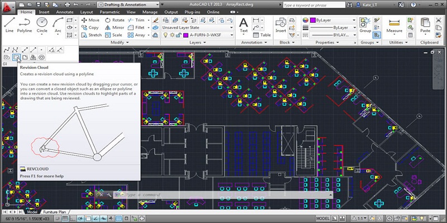447x223 pixels.
Task: Expand the Modify panel
Action: 120,42
